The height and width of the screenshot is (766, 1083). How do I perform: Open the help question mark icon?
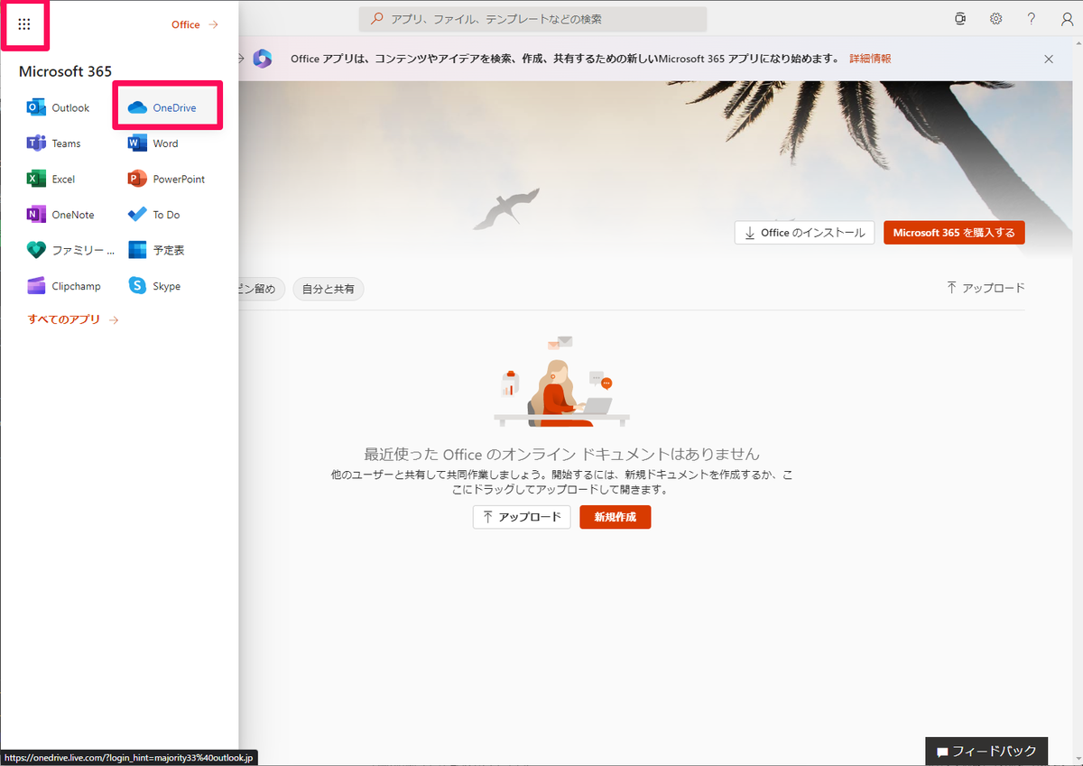1032,19
